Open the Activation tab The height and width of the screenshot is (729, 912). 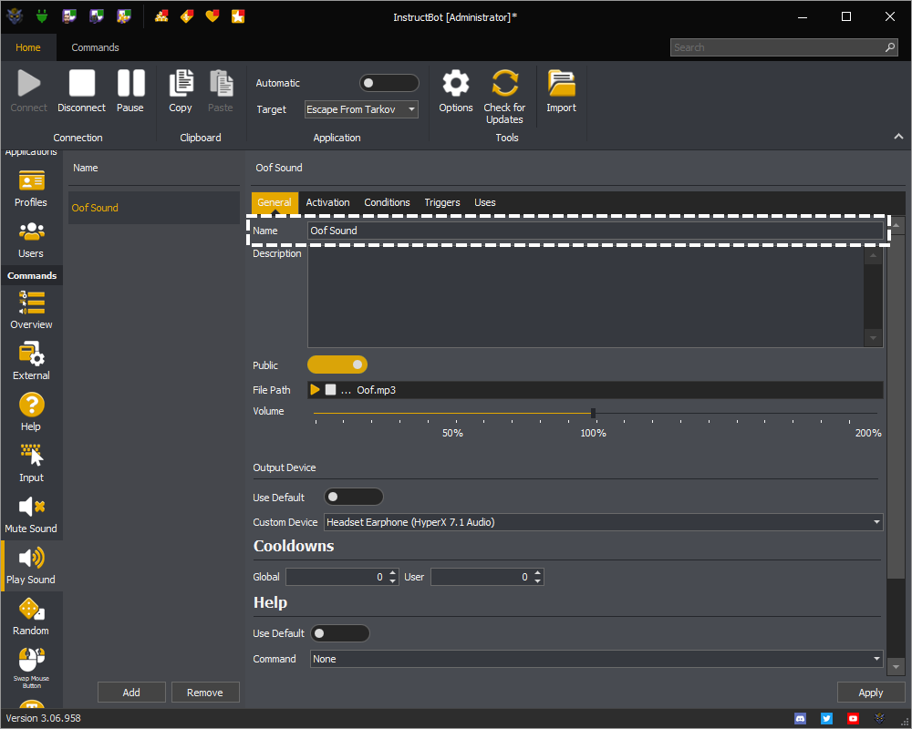pos(327,202)
